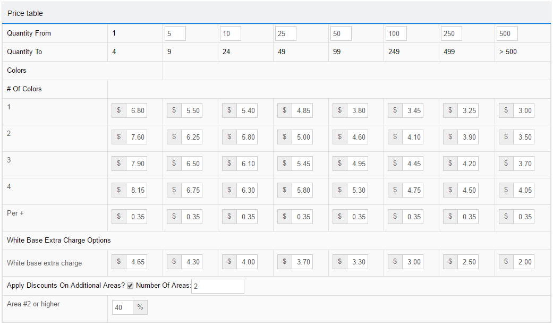Click the Area #2 or higher percentage field
This screenshot has height=326, width=553.
coord(123,307)
